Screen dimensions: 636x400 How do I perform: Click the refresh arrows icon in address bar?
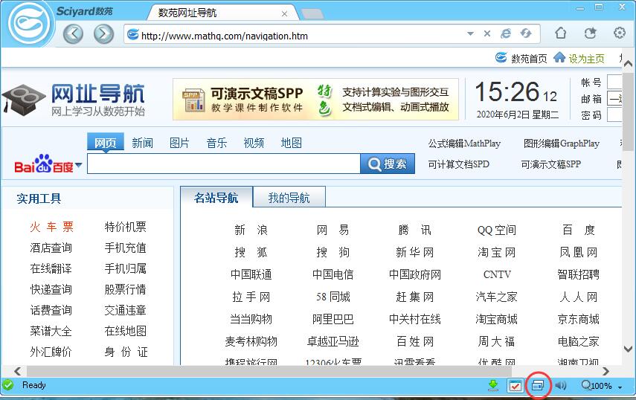click(x=526, y=33)
